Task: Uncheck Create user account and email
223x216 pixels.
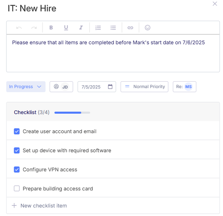Action: pos(17,131)
